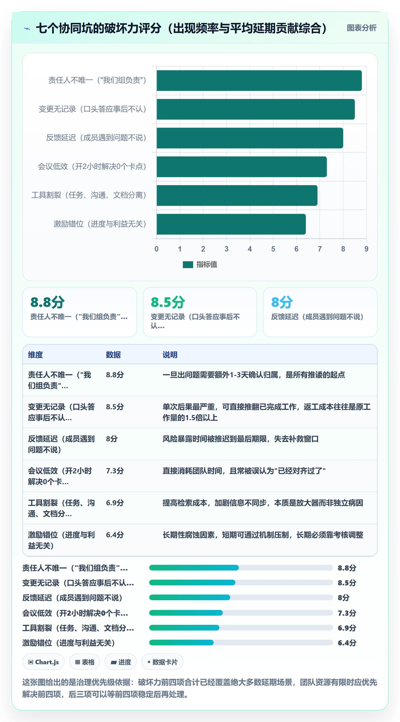Click the 工具割裂 chart bar
Screen dimensions: 400x722
(237, 196)
